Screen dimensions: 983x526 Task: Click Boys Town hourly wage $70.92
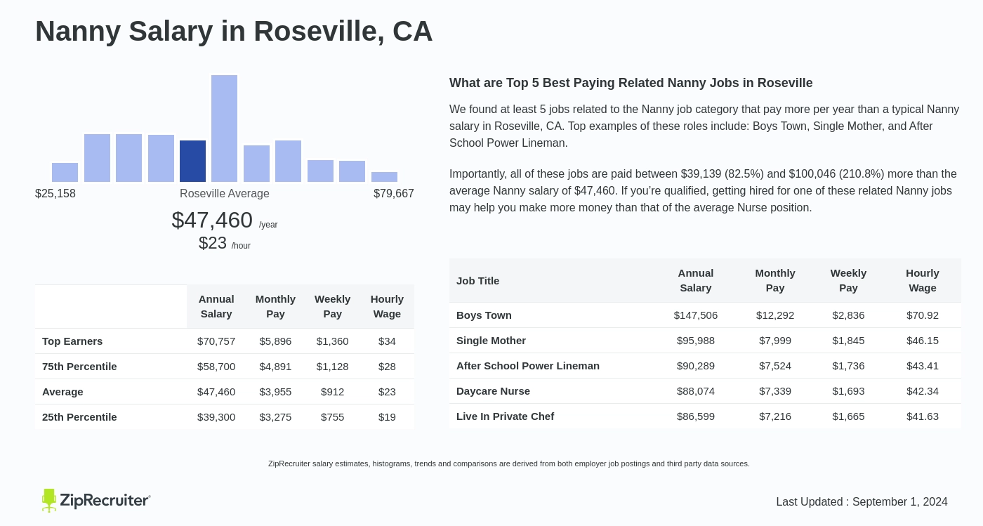click(x=923, y=315)
